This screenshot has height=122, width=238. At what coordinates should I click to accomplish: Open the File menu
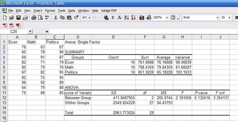pos(11,11)
